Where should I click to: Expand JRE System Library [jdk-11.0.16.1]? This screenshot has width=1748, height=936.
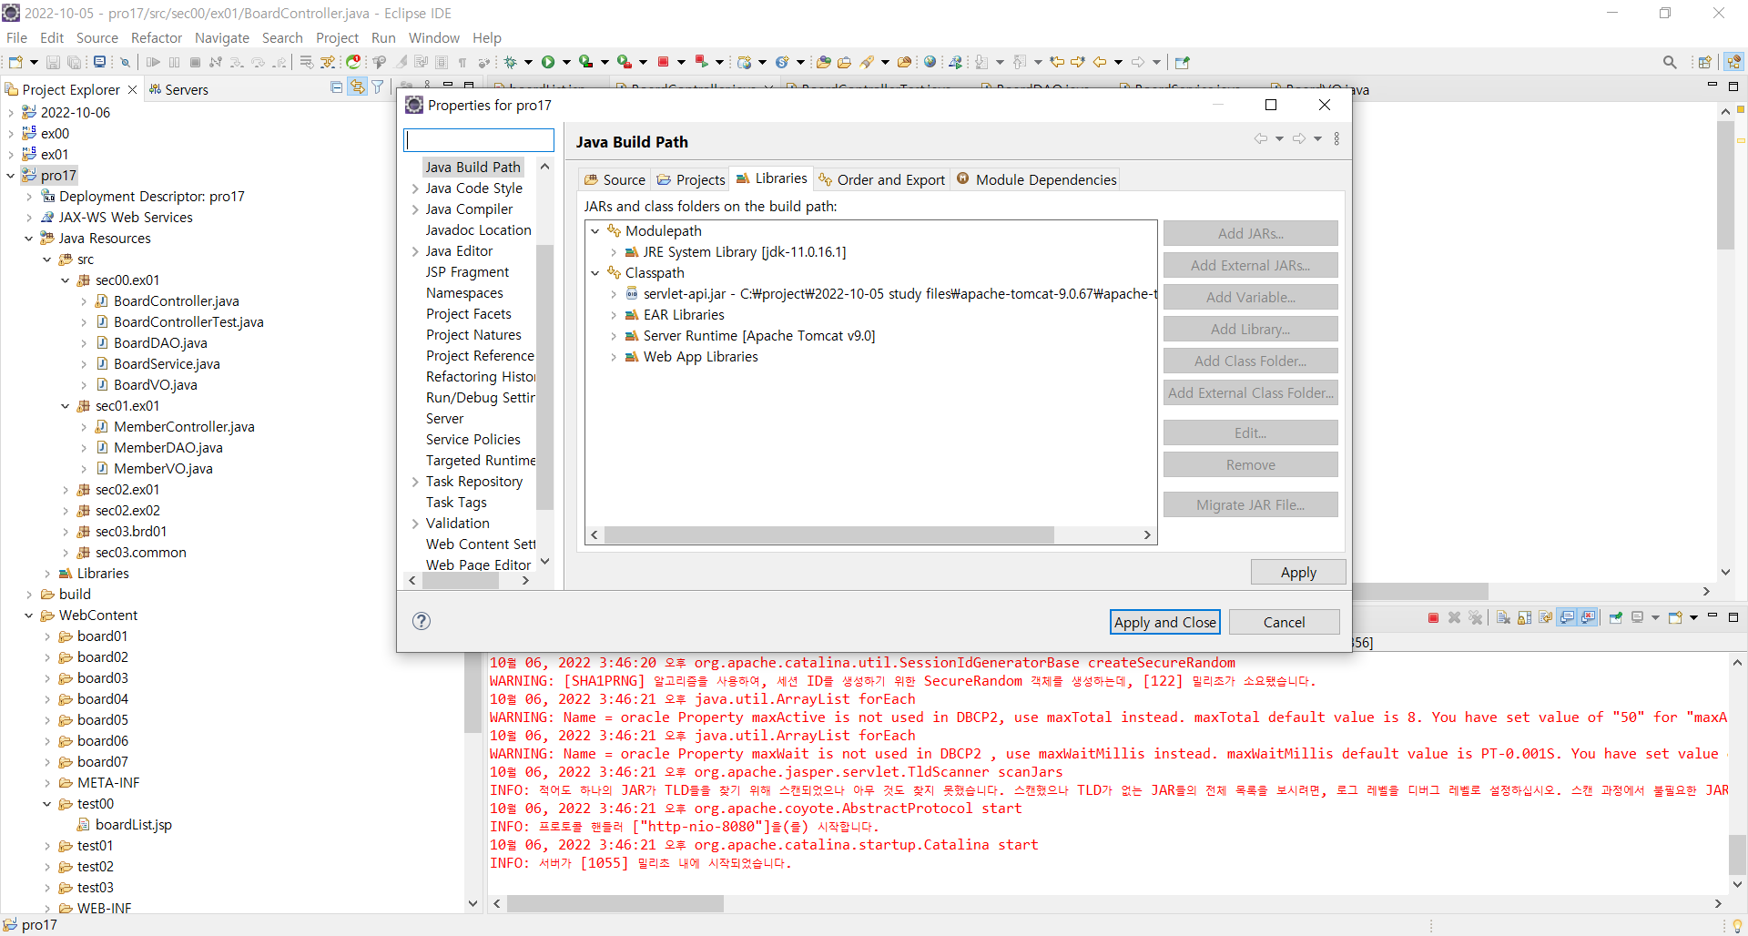coord(614,252)
